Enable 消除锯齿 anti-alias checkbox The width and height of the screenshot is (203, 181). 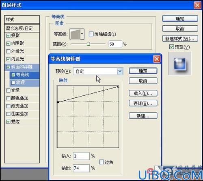(91, 34)
